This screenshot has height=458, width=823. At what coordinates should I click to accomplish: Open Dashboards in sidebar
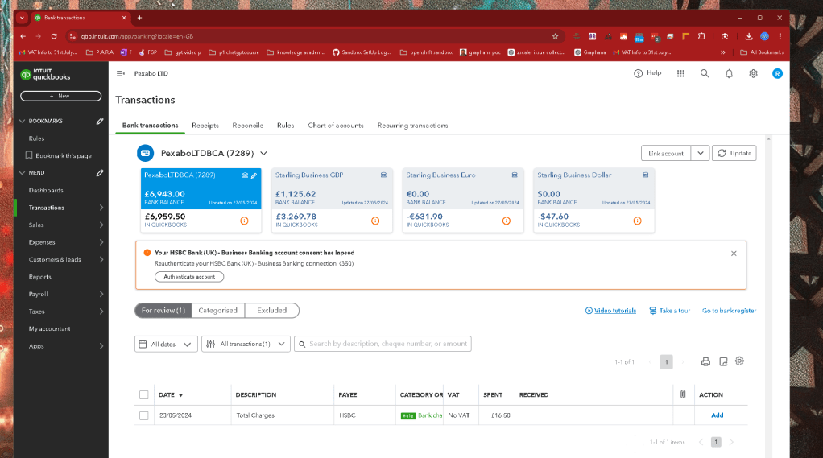click(46, 191)
